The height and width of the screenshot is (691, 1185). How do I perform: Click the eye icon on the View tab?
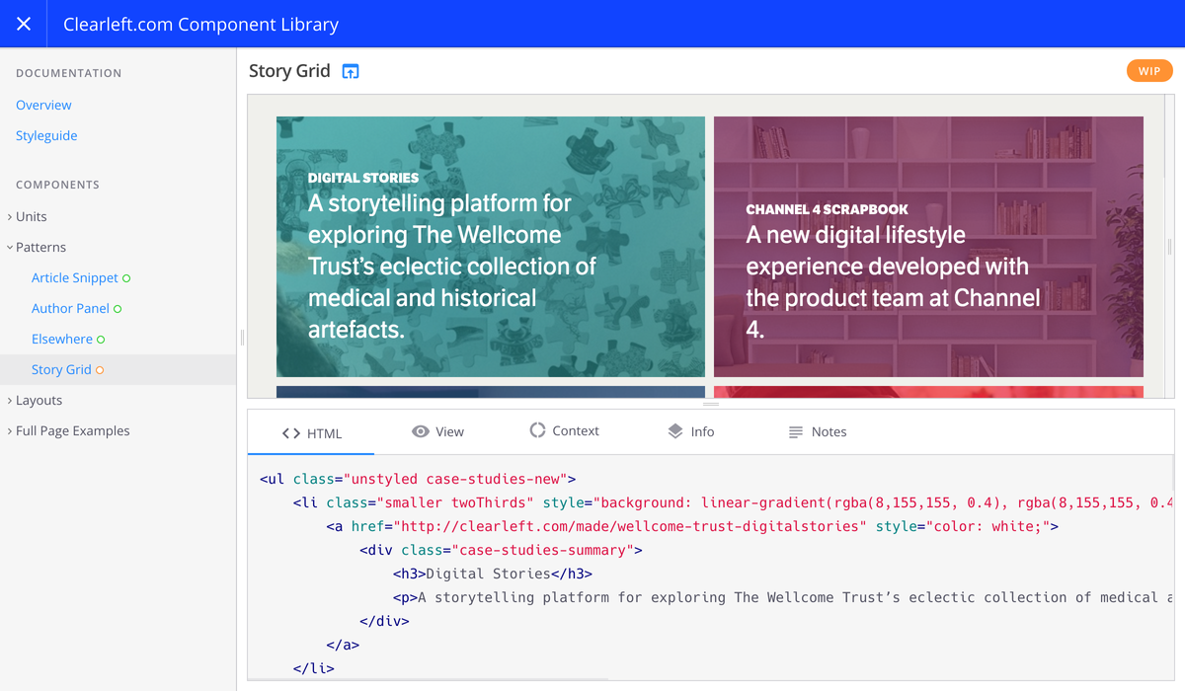tap(419, 431)
